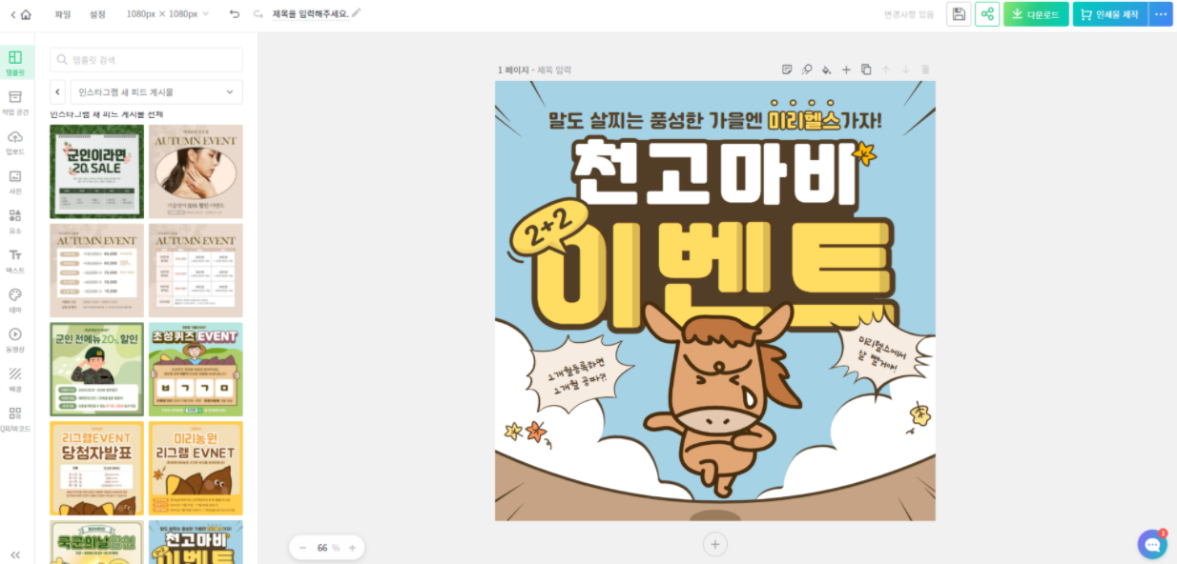Open the 설정 menu
The width and height of the screenshot is (1177, 564).
point(97,14)
